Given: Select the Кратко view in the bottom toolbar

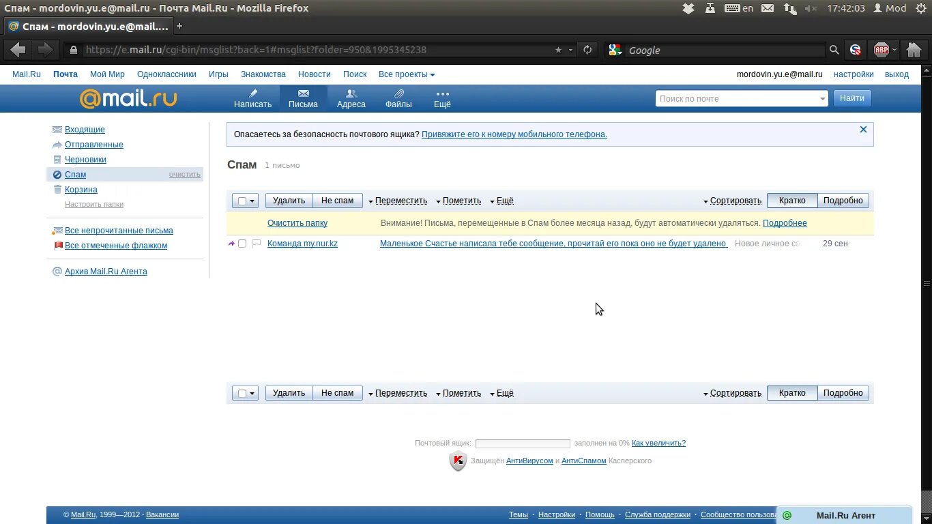Looking at the screenshot, I should click(x=792, y=393).
